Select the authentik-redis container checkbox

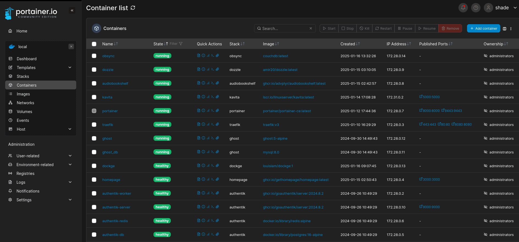tap(94, 221)
